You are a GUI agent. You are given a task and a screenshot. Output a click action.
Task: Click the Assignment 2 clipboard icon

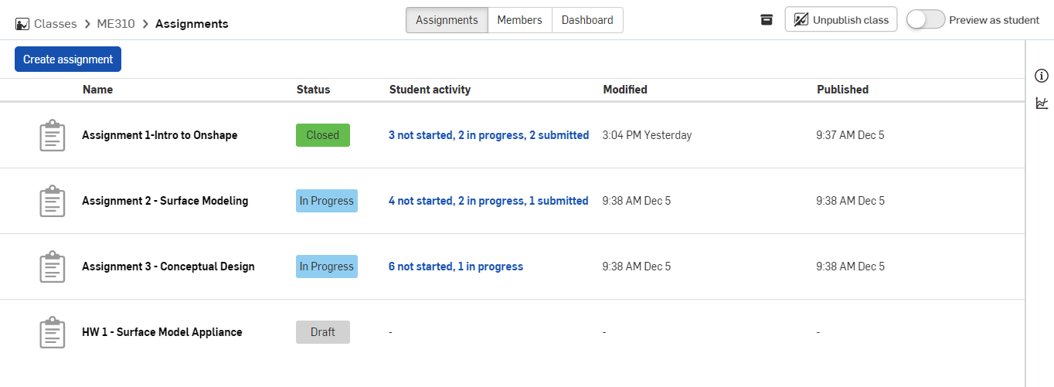51,201
